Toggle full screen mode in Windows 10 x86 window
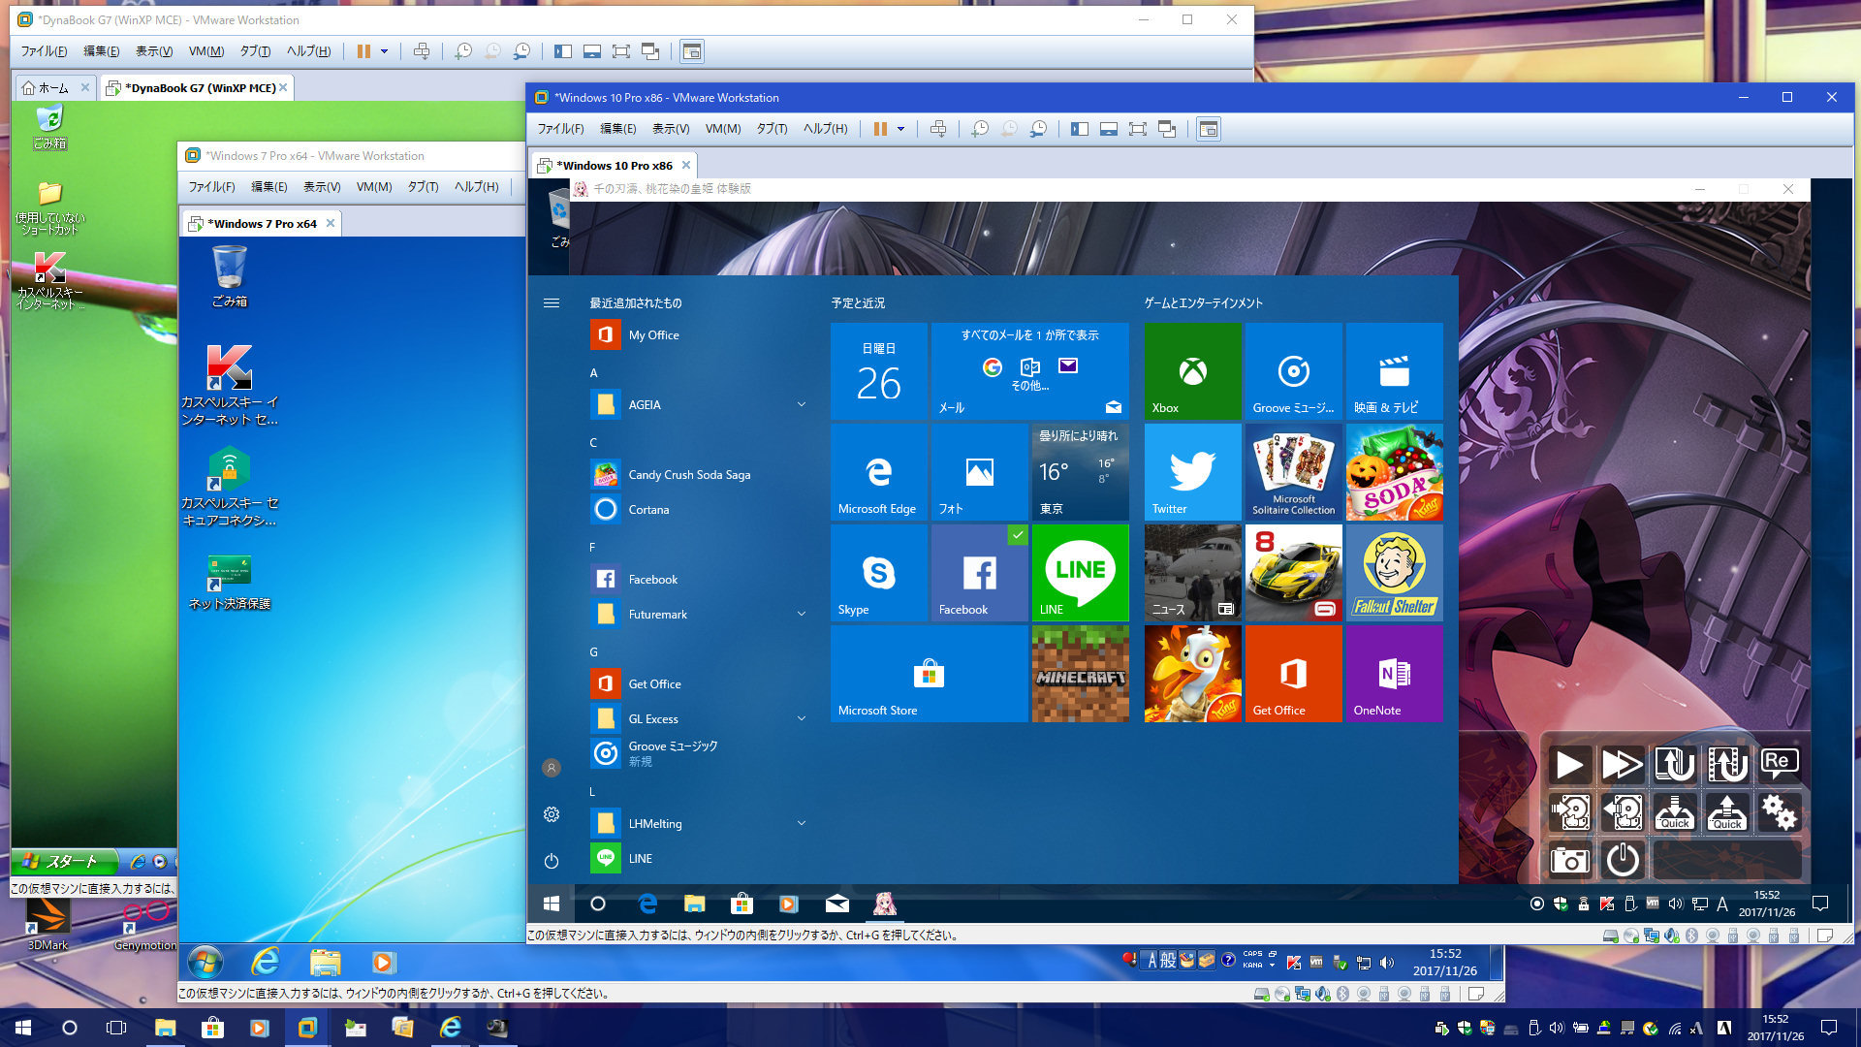 (x=1138, y=129)
